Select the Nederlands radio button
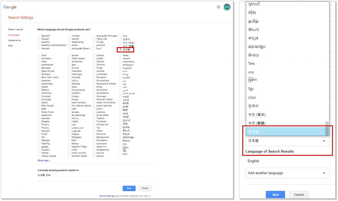This screenshot has height=201, width=338. 69,42
